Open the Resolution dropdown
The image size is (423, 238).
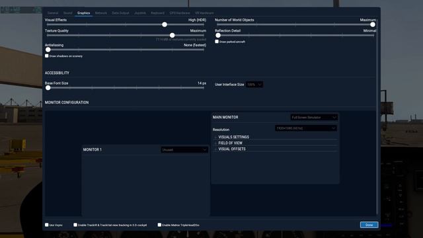coord(305,128)
